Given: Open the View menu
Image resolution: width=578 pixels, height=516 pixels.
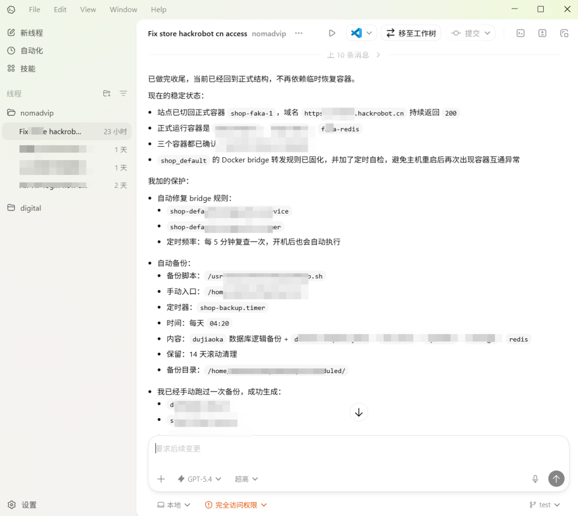Looking at the screenshot, I should pyautogui.click(x=88, y=10).
